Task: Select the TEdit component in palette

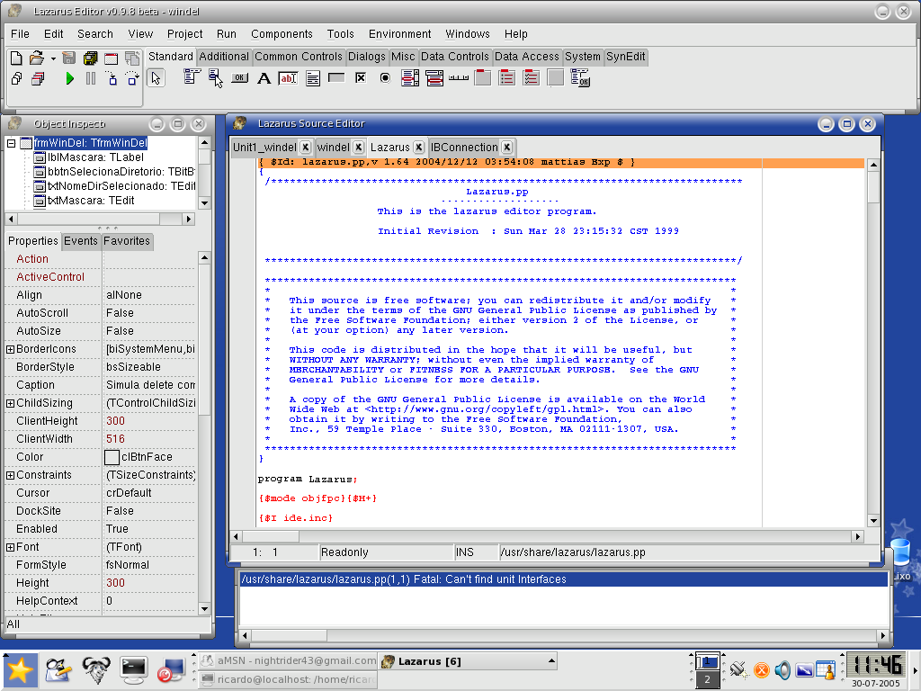Action: [288, 78]
